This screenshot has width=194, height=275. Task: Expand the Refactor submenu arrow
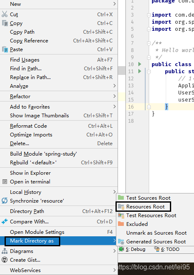114,96
